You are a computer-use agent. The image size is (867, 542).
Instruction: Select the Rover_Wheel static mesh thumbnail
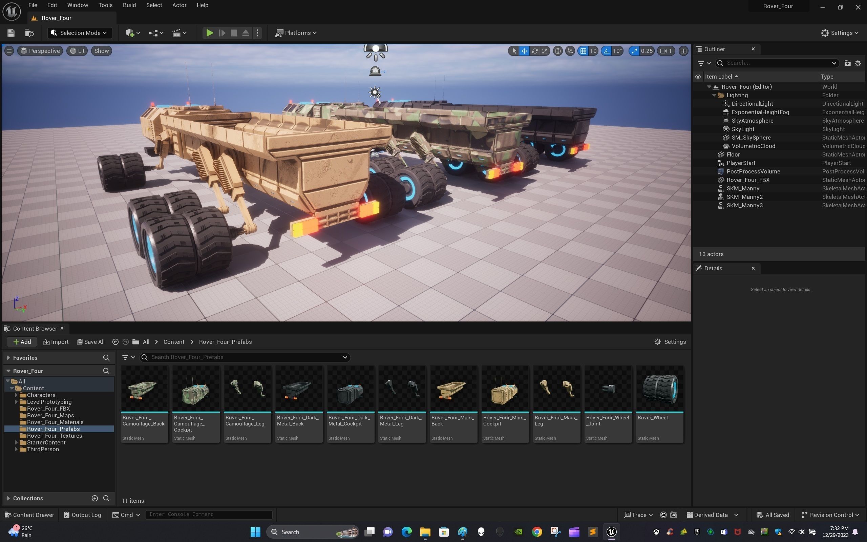660,389
